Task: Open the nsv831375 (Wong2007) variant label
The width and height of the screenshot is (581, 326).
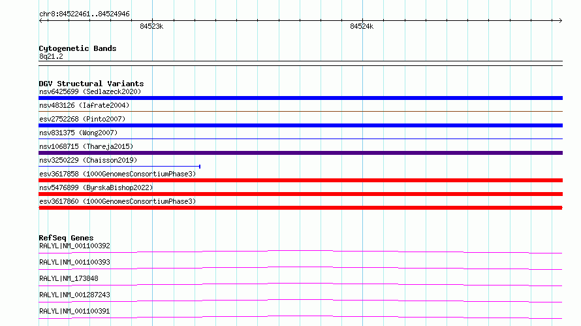Action: 78,133
